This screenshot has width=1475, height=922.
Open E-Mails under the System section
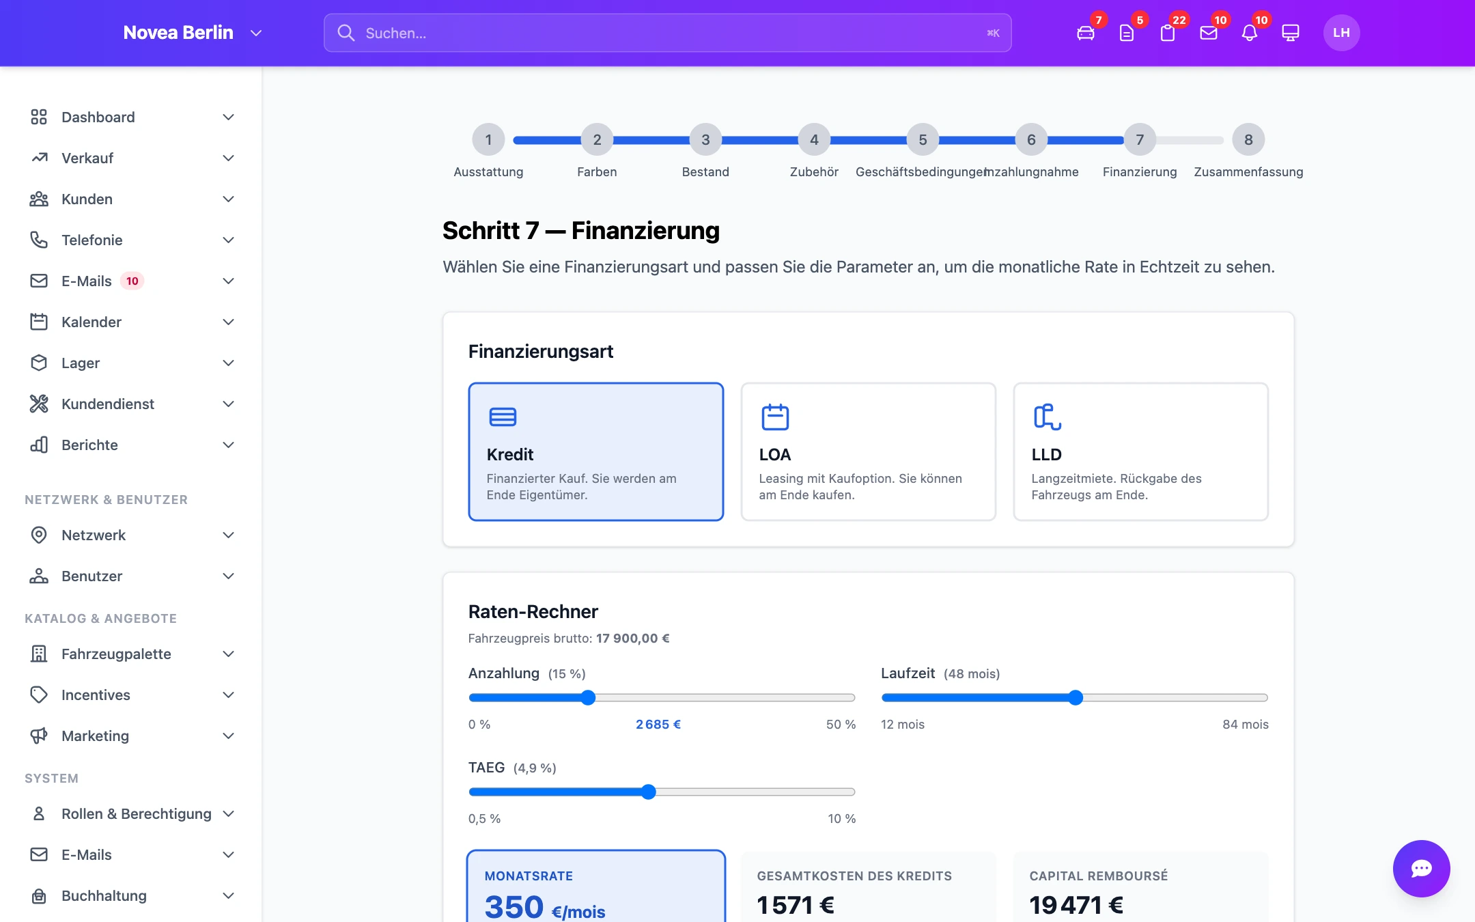(131, 854)
